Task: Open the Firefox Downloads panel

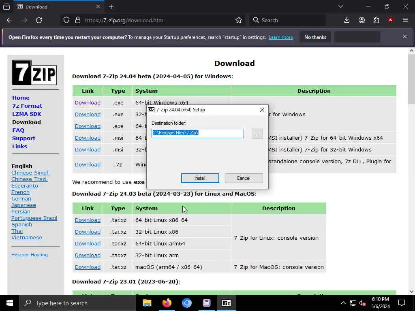Action: click(x=347, y=20)
